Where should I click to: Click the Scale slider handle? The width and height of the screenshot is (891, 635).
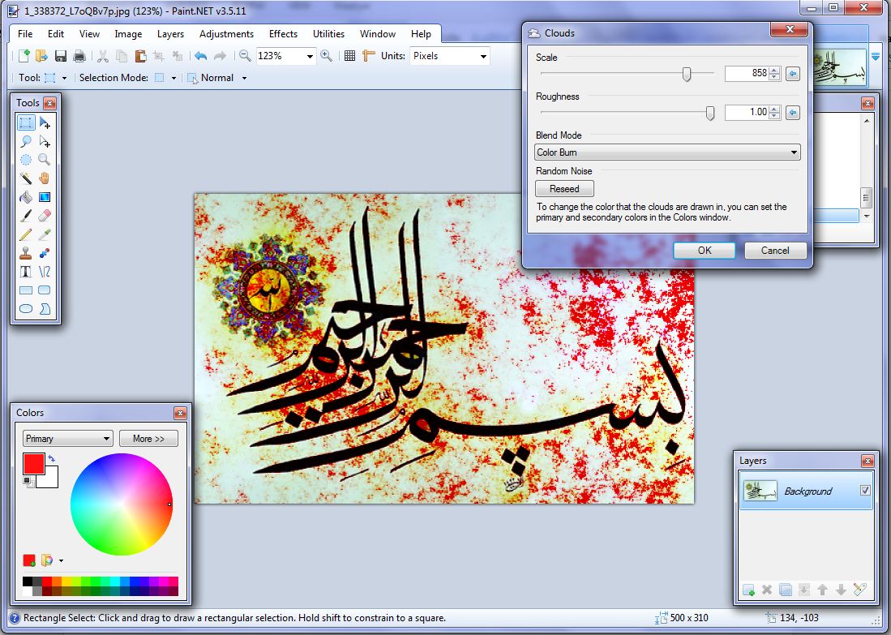click(687, 74)
